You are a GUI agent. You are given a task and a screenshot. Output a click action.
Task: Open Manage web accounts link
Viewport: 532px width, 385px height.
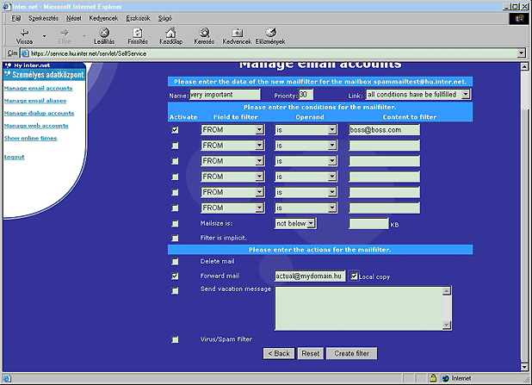(36, 126)
